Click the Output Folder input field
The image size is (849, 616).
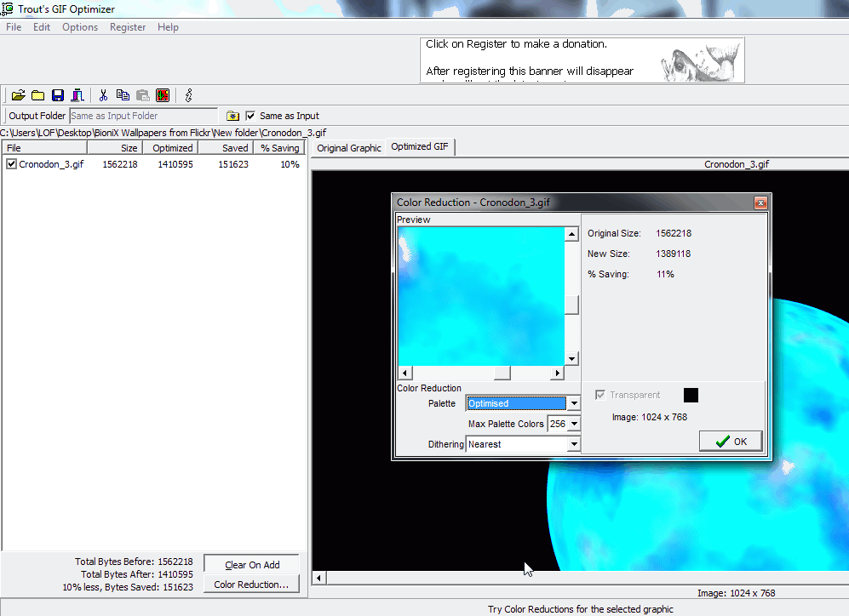click(143, 116)
